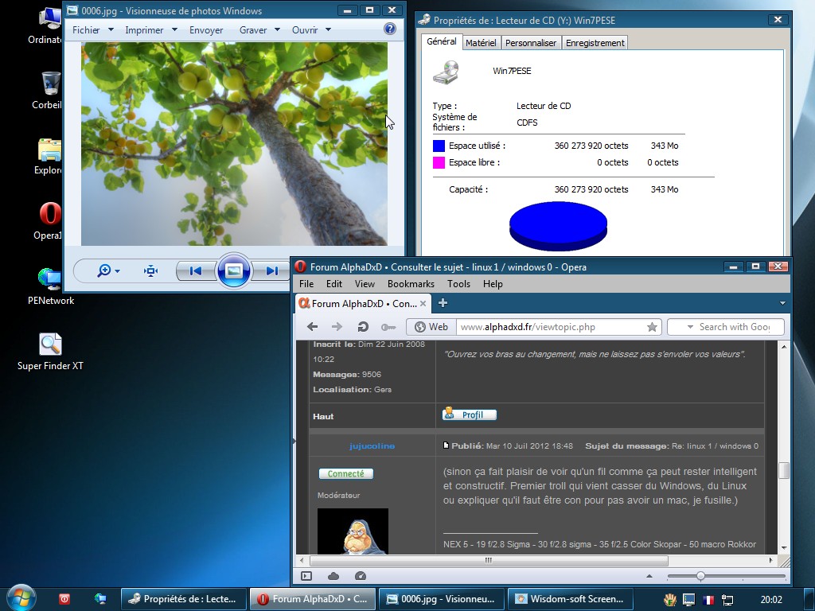The height and width of the screenshot is (611, 815).
Task: Click the Web address-bar badge in Opera
Action: 431,327
